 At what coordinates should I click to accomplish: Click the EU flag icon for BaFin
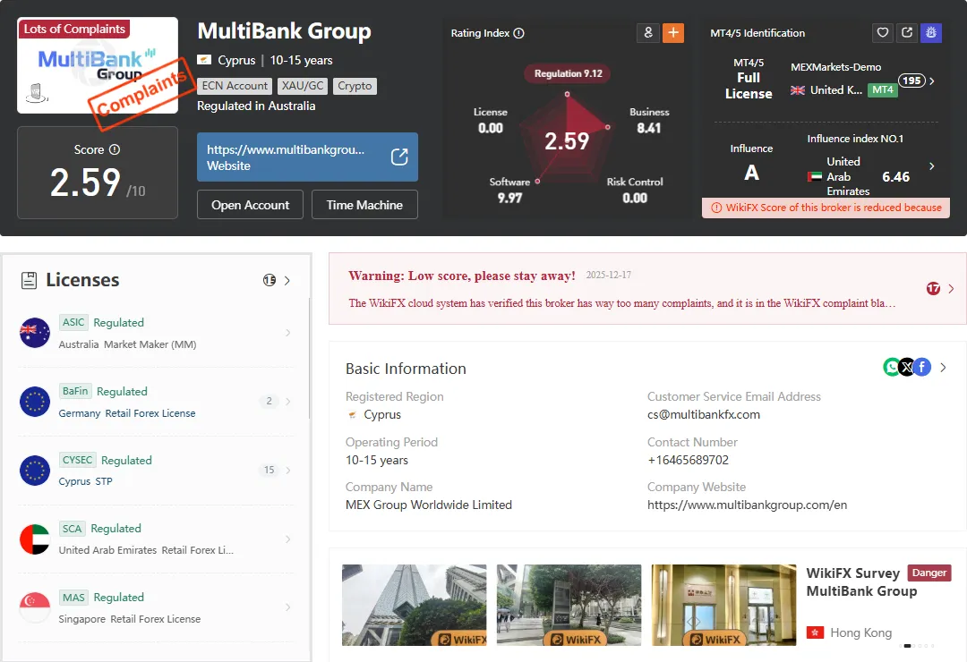pos(35,402)
